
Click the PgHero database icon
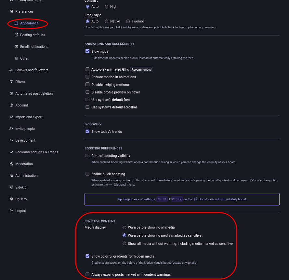coord(11,199)
